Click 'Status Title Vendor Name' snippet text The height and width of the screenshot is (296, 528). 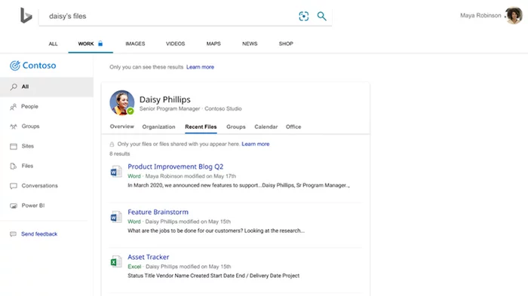coord(213,276)
